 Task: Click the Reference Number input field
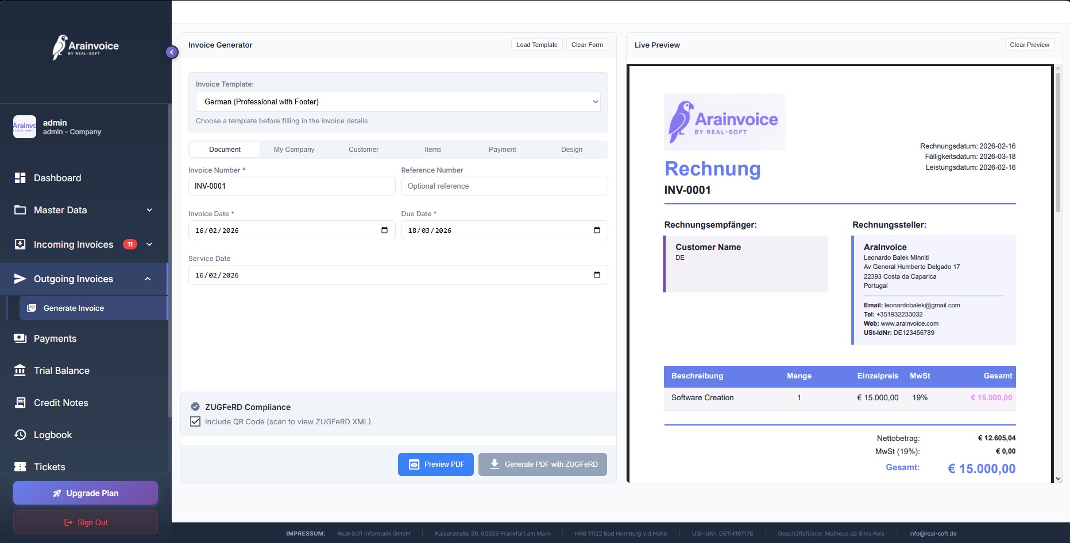click(504, 186)
